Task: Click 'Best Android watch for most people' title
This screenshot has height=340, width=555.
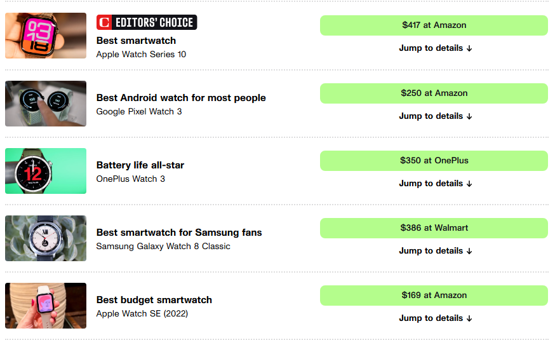Action: tap(181, 98)
